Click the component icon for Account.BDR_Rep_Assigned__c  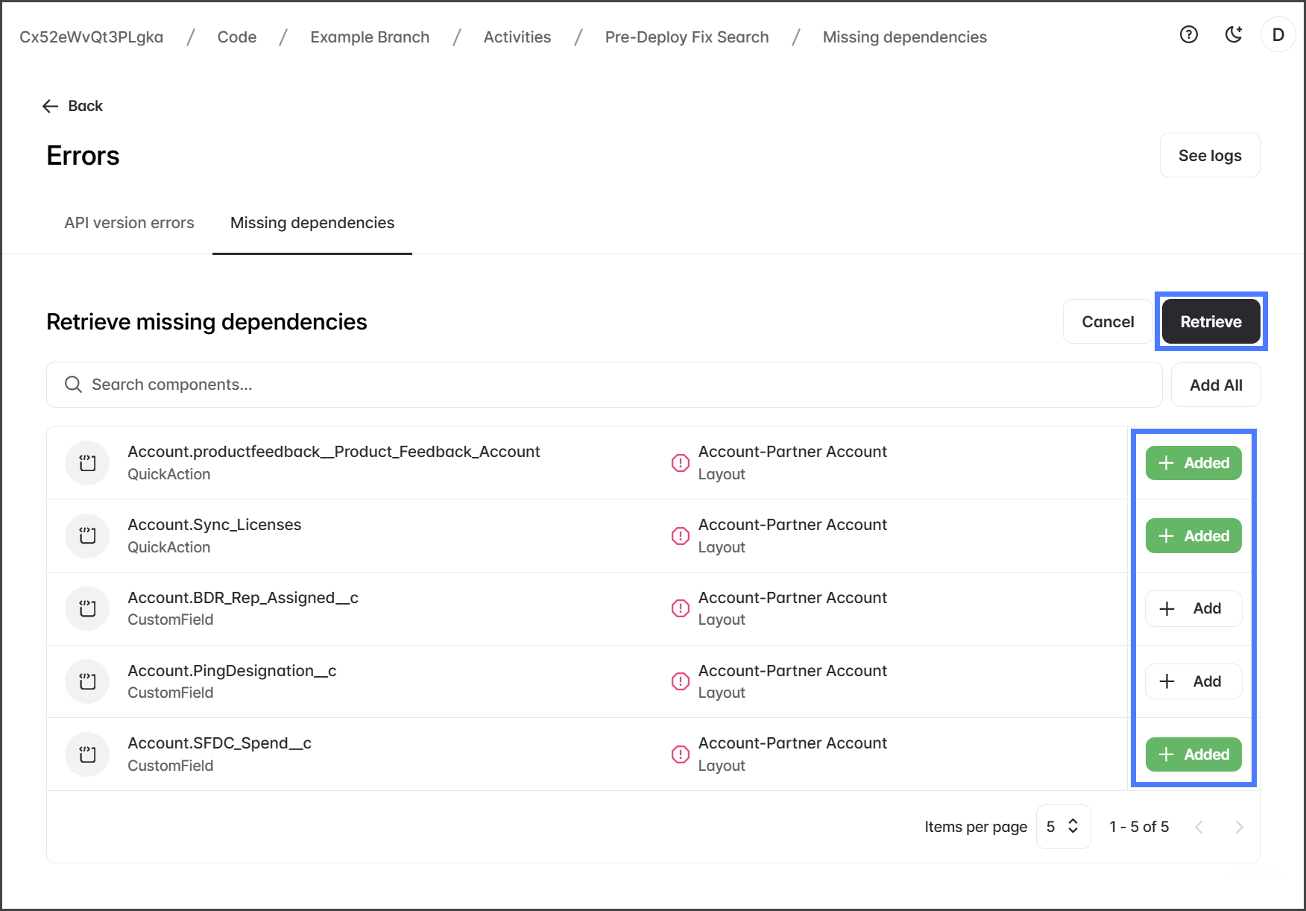pos(87,609)
